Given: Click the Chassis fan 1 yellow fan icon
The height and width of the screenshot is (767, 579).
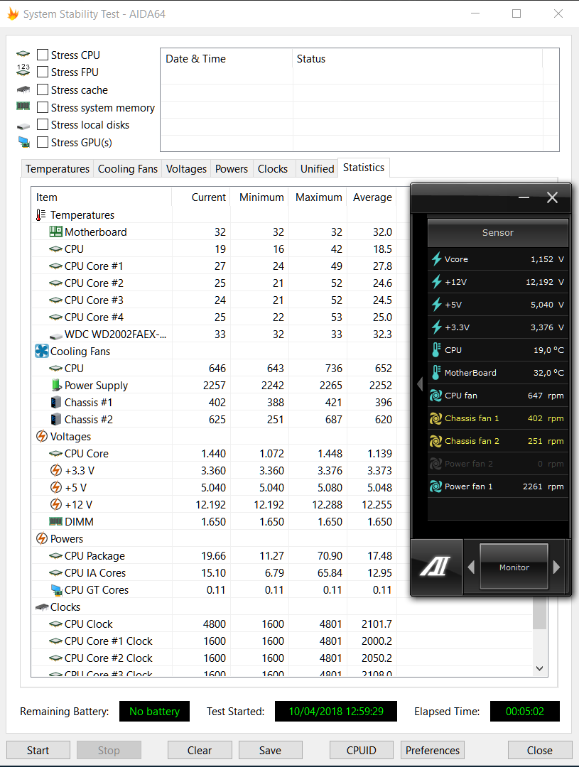Looking at the screenshot, I should [435, 418].
